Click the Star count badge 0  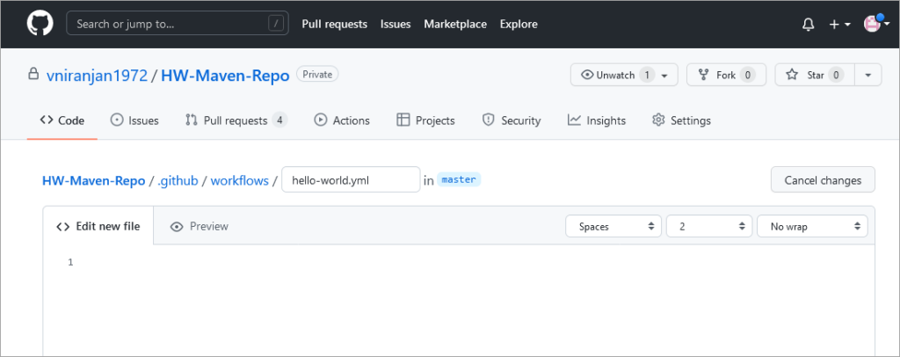pyautogui.click(x=837, y=75)
